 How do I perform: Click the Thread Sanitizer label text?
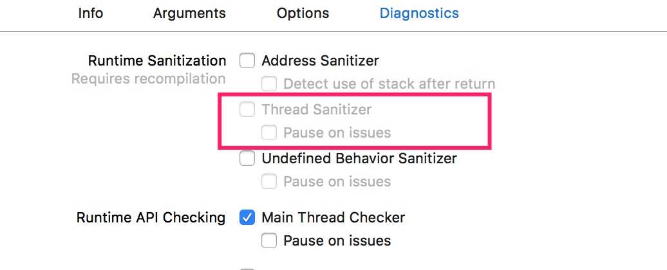click(x=316, y=109)
